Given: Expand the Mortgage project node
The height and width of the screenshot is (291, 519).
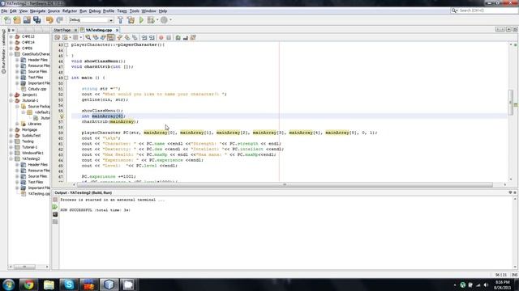Looking at the screenshot, I should pos(11,129).
